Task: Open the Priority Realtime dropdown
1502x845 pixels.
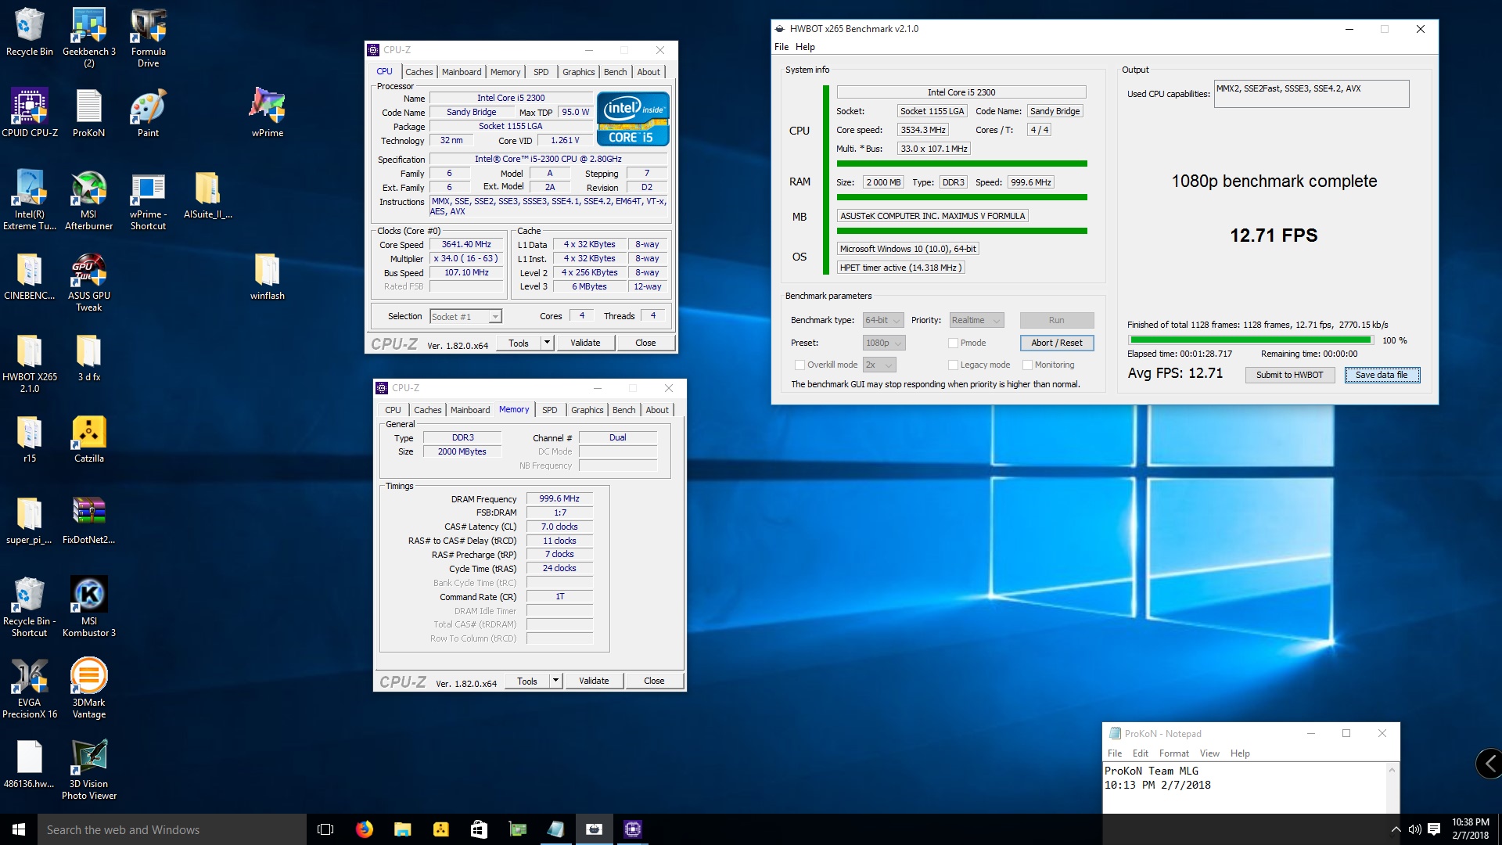Action: tap(976, 320)
